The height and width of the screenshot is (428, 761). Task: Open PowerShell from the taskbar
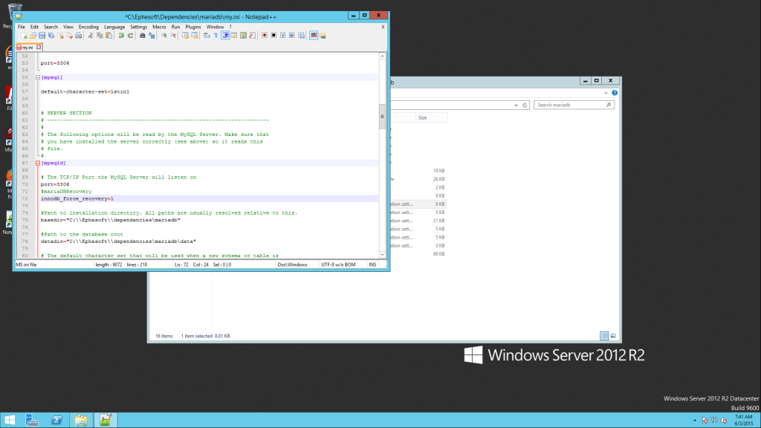click(x=56, y=421)
